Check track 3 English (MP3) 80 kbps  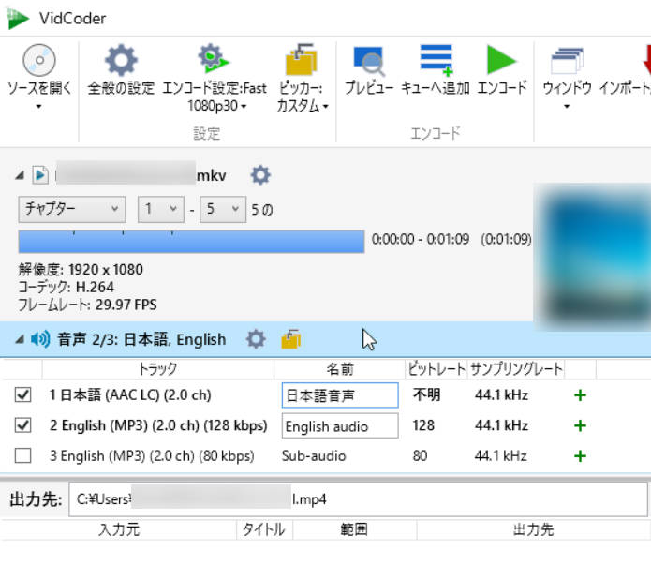coord(22,455)
